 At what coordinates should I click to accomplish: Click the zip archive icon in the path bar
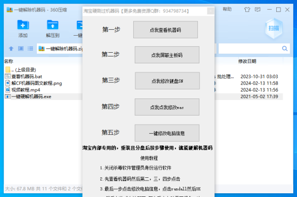point(42,48)
